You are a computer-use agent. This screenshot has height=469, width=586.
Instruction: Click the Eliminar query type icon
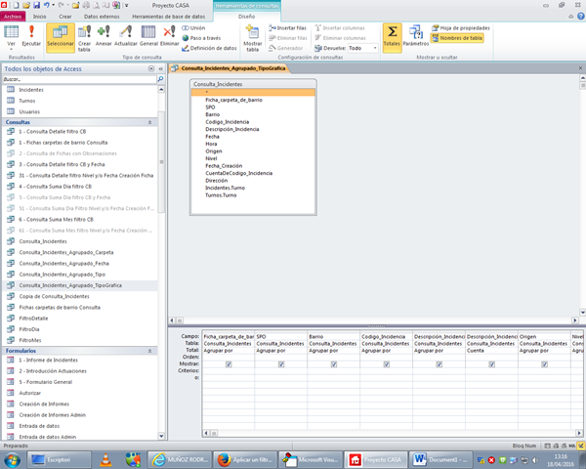[170, 36]
